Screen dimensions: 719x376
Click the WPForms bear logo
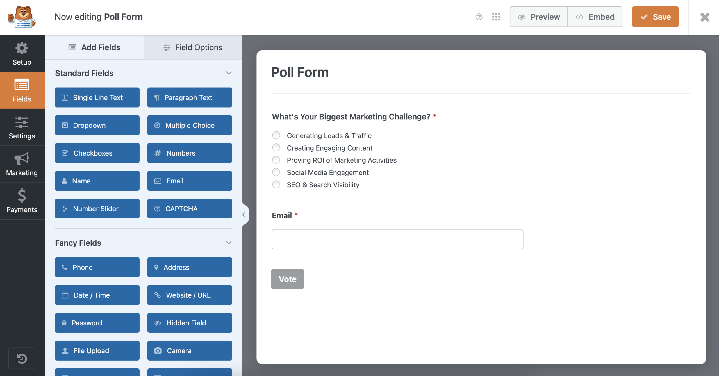[x=22, y=17]
